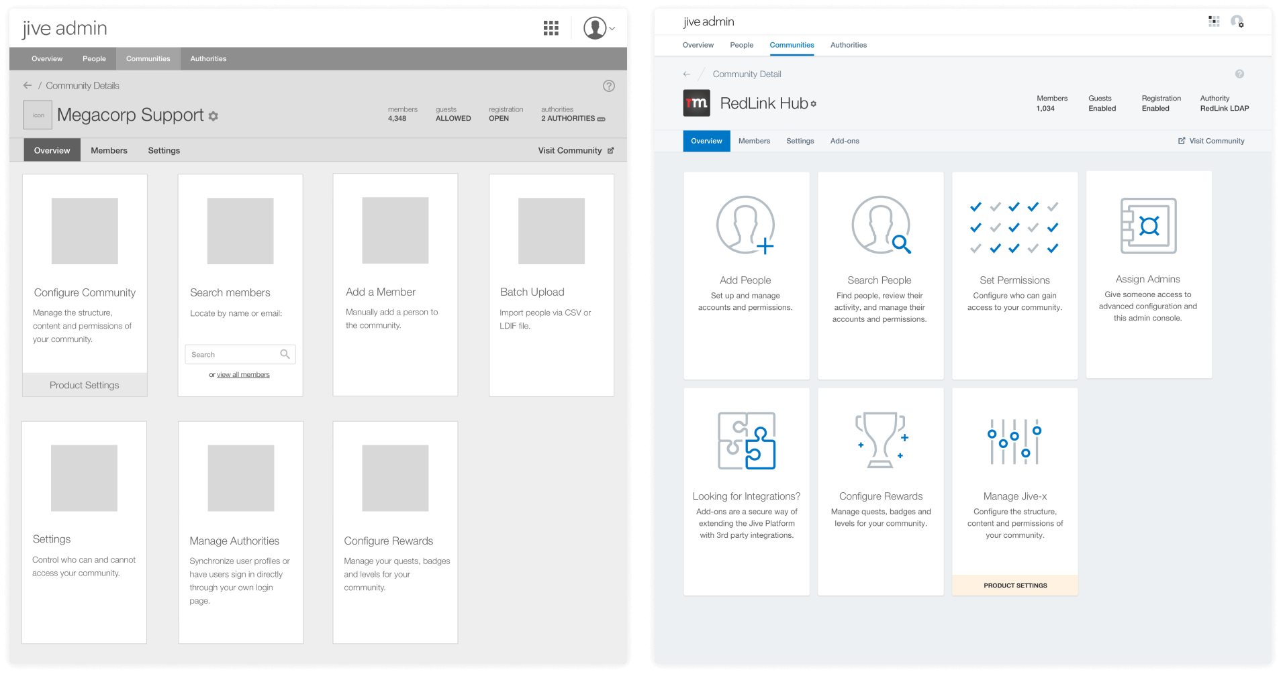Click the Search members input field
The width and height of the screenshot is (1281, 674).
pos(233,354)
